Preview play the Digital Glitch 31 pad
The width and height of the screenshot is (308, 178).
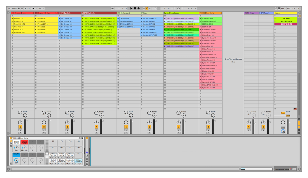click(53, 164)
